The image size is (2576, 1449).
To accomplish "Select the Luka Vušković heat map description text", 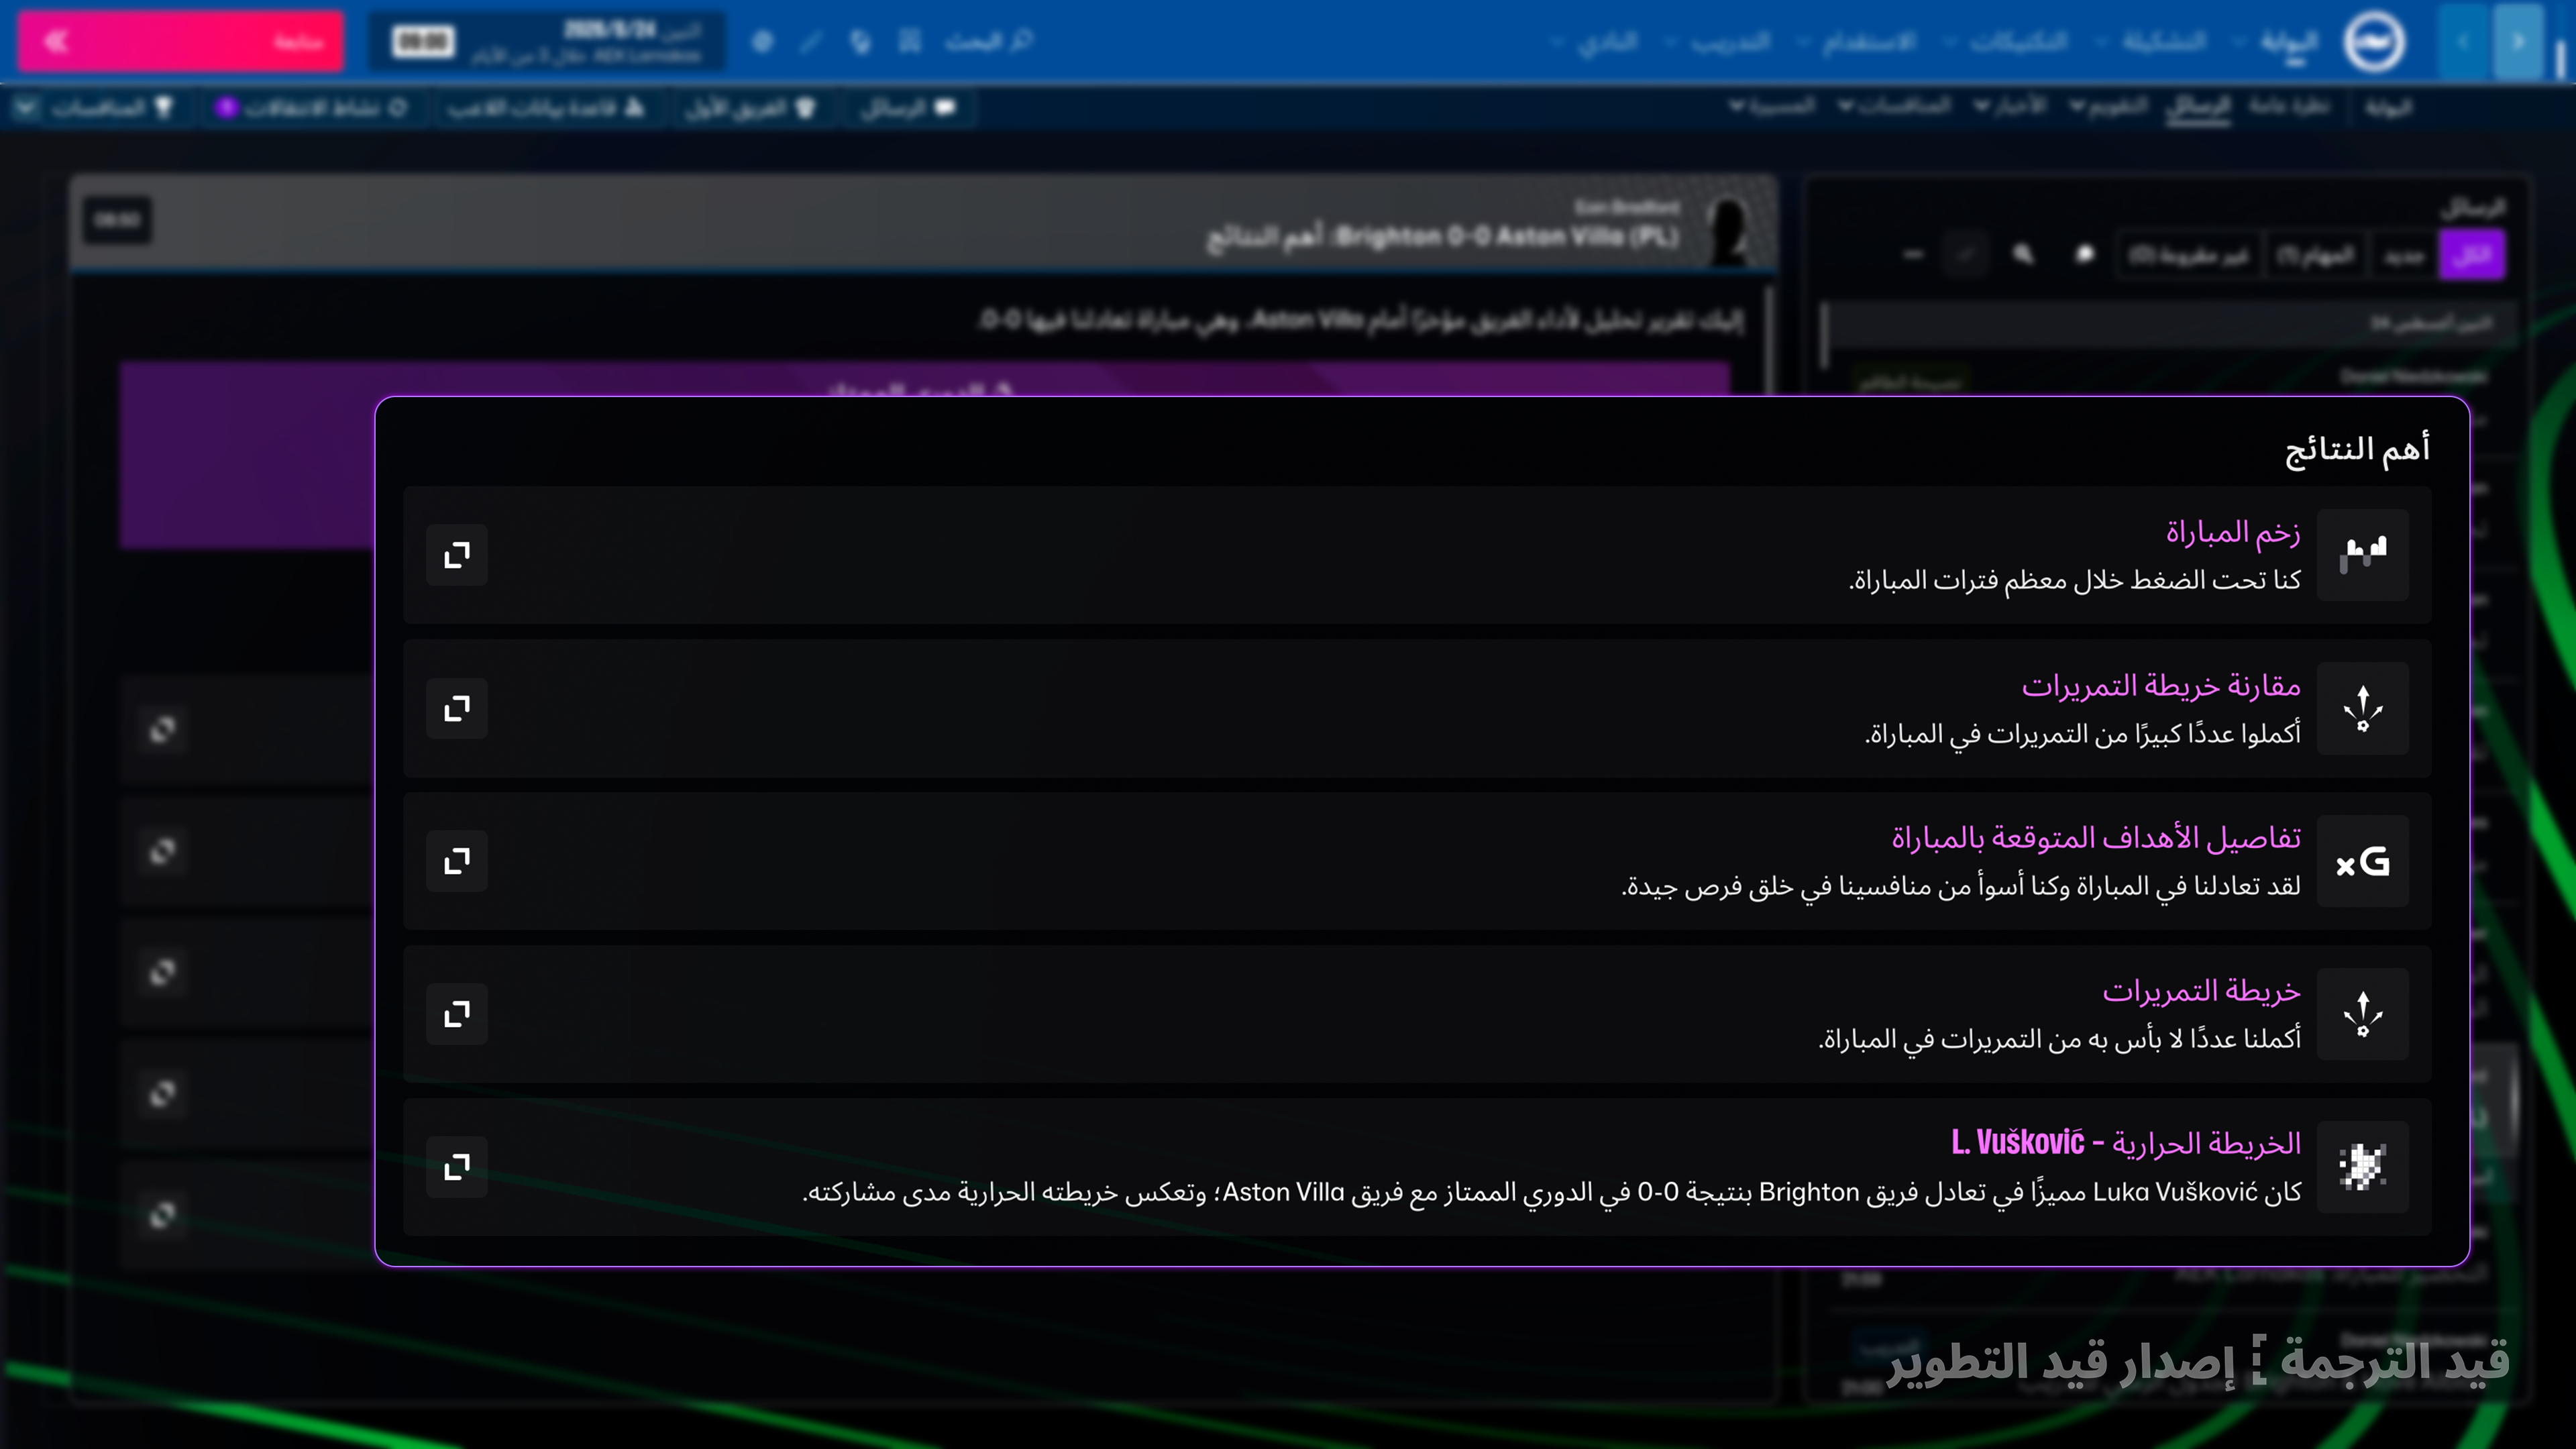I will coord(1552,1192).
